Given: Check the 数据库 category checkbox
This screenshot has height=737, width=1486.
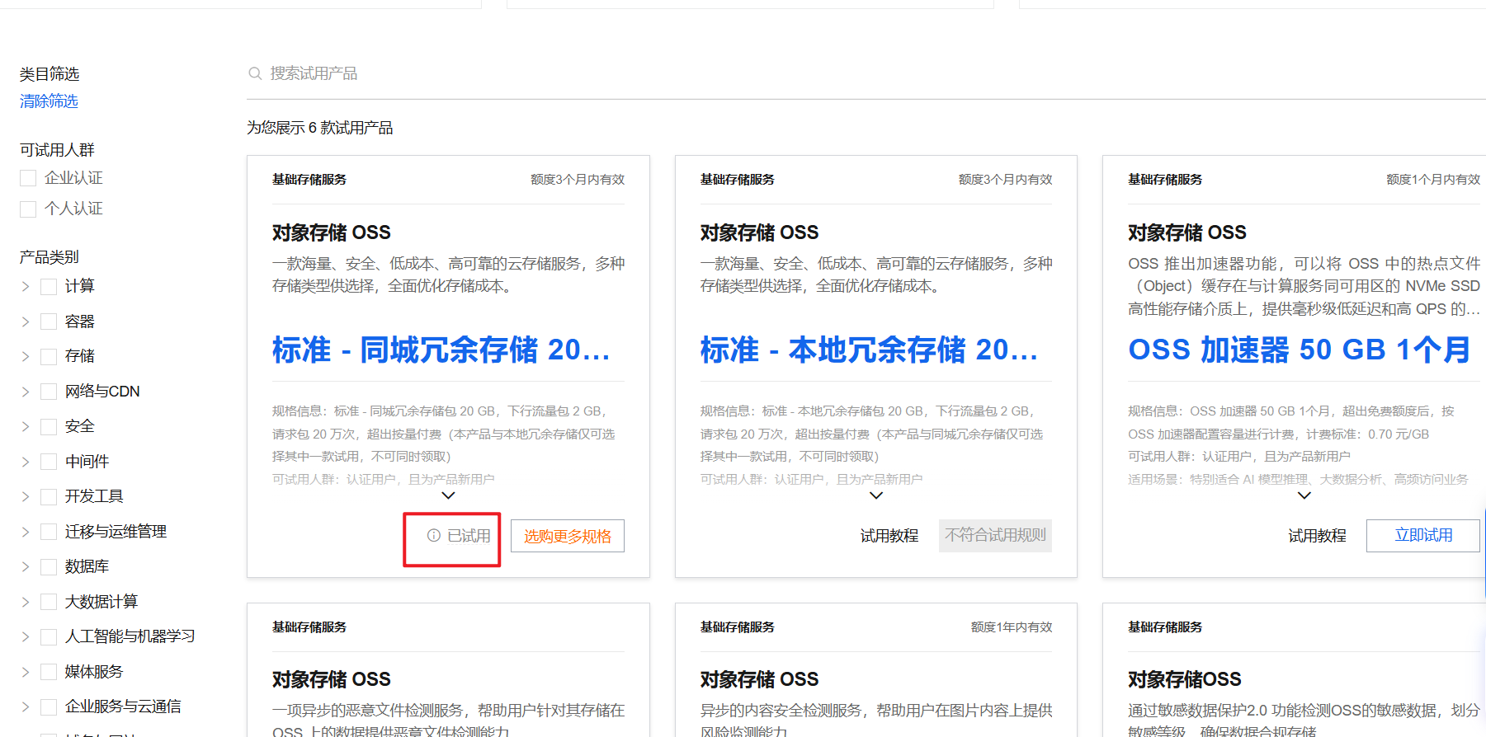Looking at the screenshot, I should coord(49,566).
